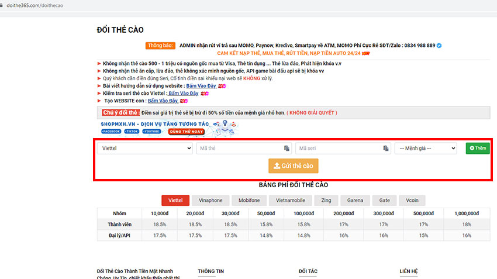This screenshot has height=279, width=497.
Task: Click the Mã seri input field
Action: tap(343, 149)
